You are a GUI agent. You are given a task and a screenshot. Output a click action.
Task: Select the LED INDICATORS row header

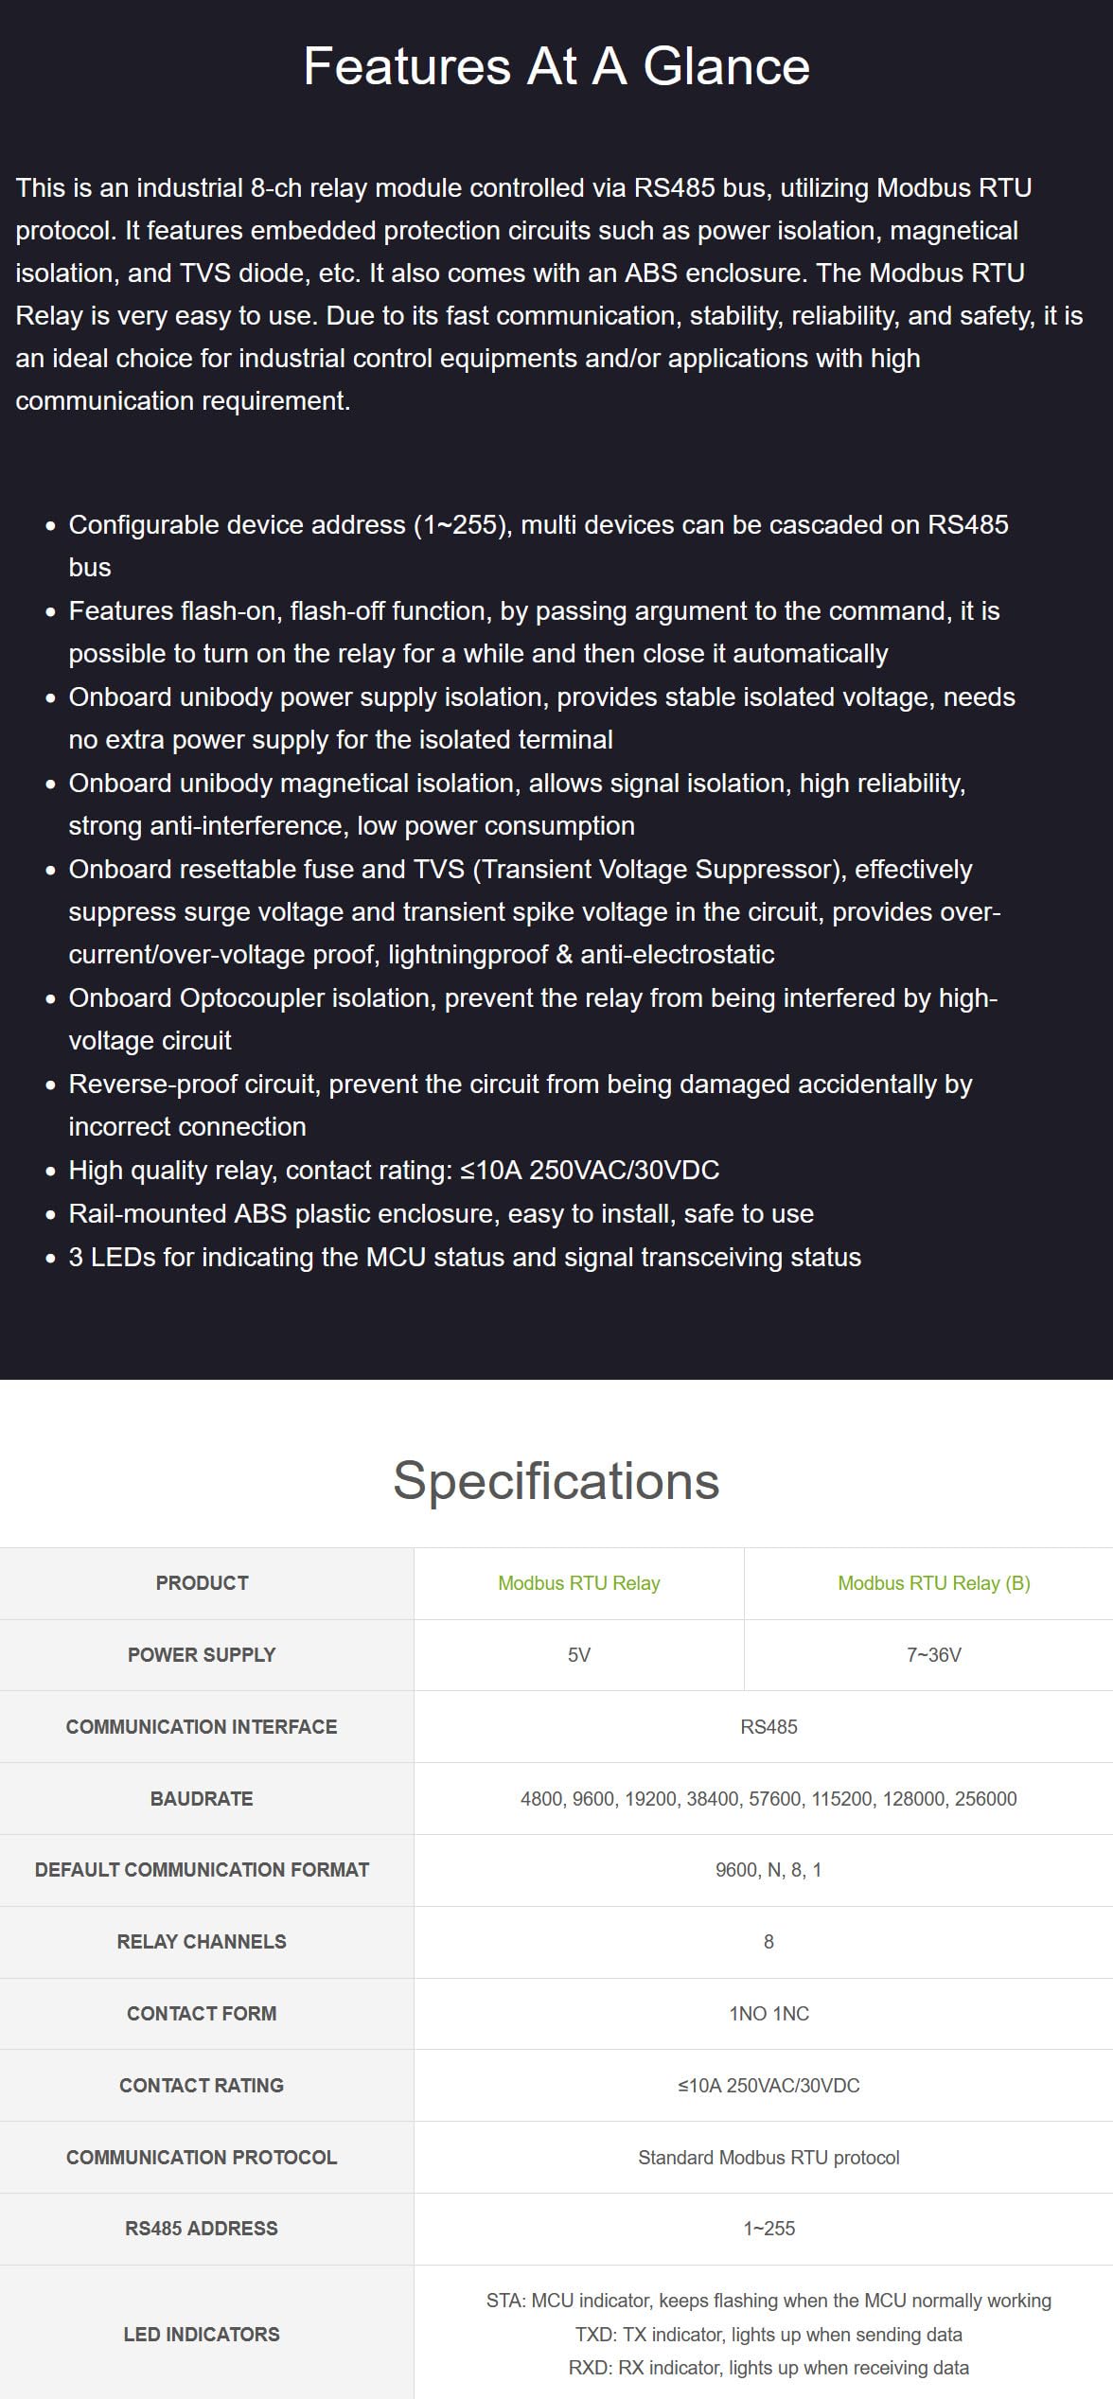pyautogui.click(x=202, y=2334)
